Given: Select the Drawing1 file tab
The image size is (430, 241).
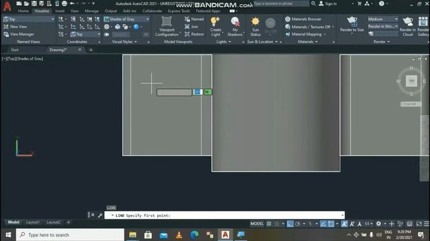Looking at the screenshot, I should (58, 50).
